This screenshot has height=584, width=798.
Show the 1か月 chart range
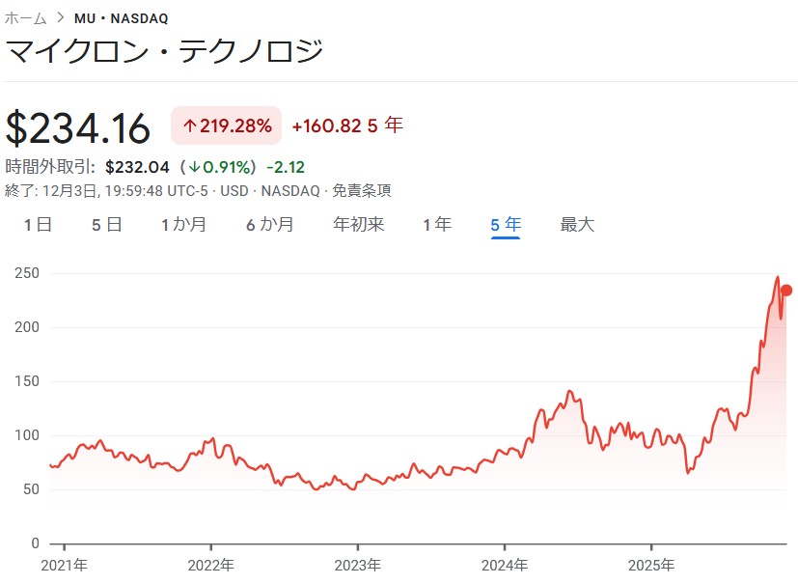click(183, 225)
